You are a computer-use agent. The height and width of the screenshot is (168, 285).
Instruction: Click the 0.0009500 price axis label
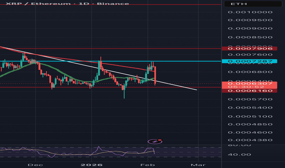point(250,20)
